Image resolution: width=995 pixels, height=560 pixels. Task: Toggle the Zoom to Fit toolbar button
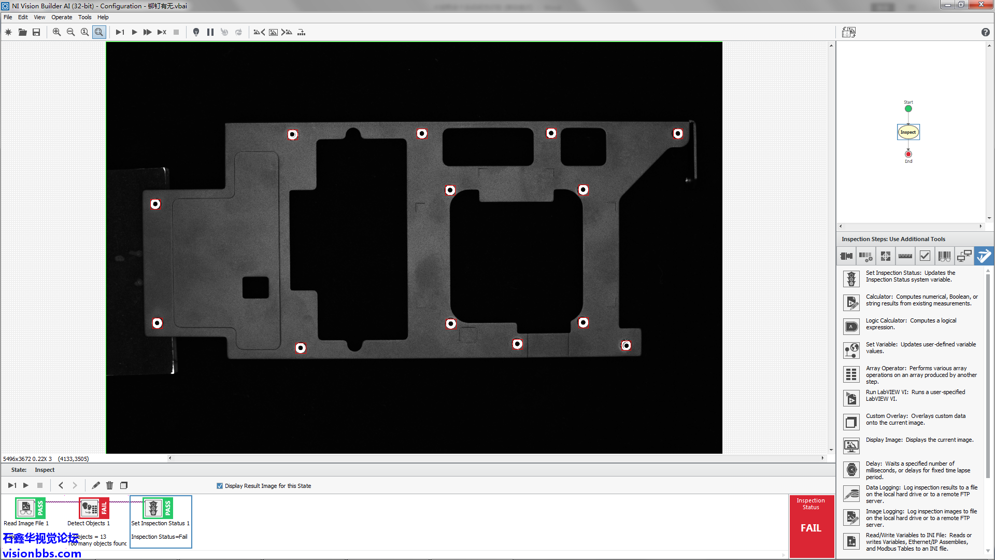(x=99, y=32)
